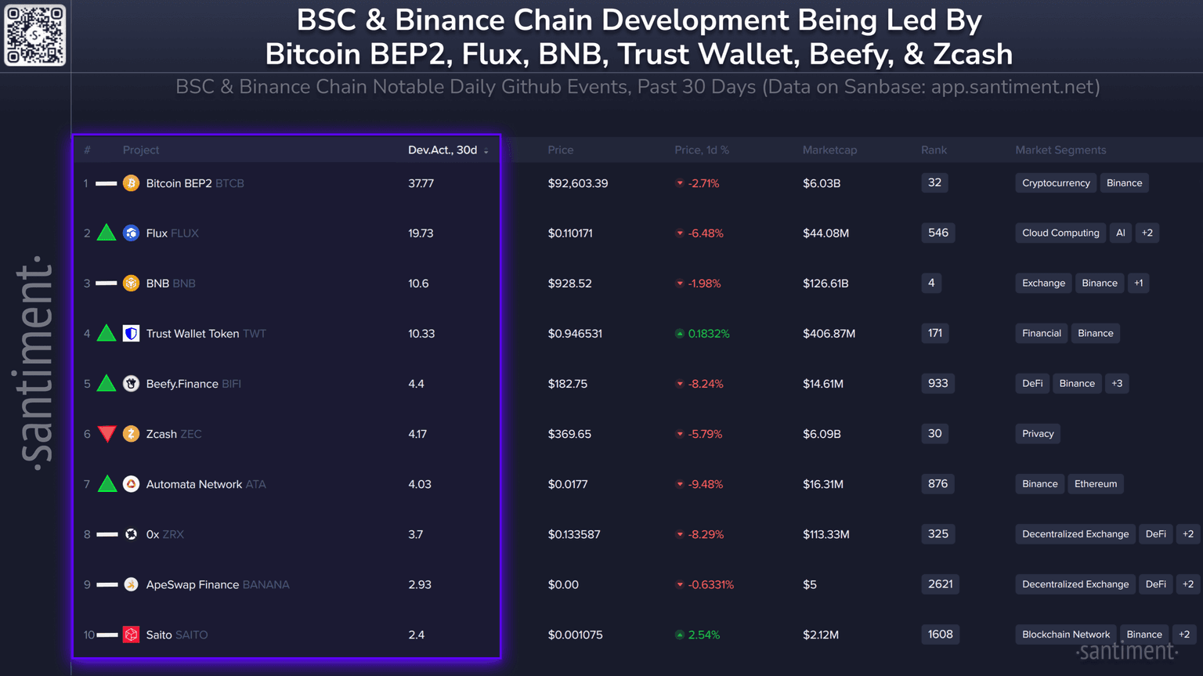
Task: Open the Privacy market segment tag
Action: (x=1038, y=434)
